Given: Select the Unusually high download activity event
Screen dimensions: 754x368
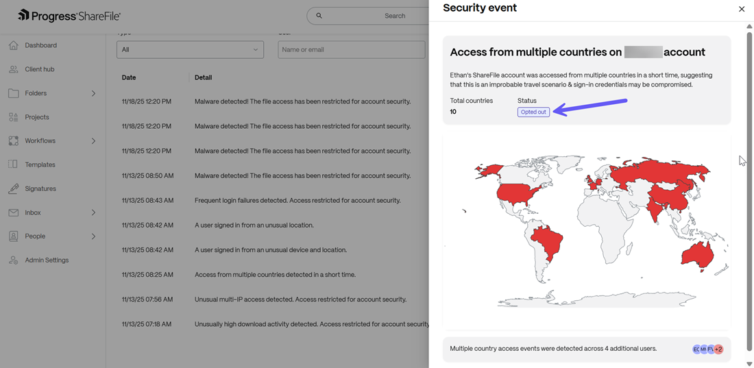Looking at the screenshot, I should [274, 324].
